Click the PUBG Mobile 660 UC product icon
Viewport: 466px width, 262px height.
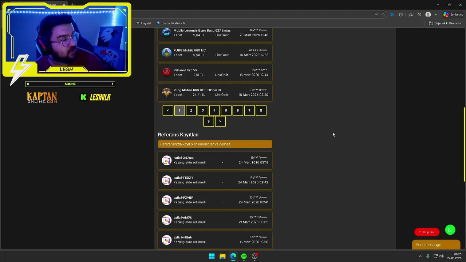(167, 52)
